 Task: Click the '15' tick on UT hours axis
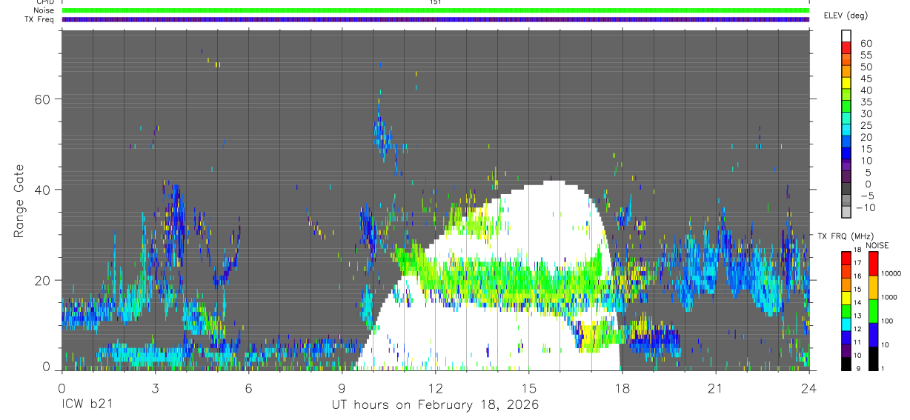click(528, 388)
